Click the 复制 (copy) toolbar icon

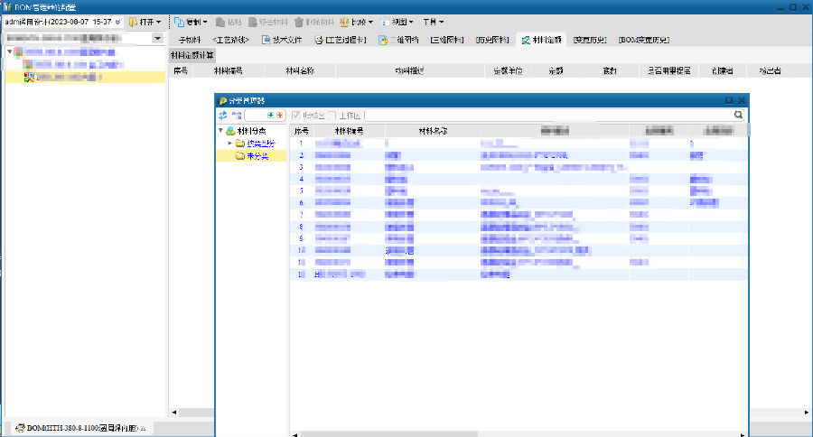180,21
